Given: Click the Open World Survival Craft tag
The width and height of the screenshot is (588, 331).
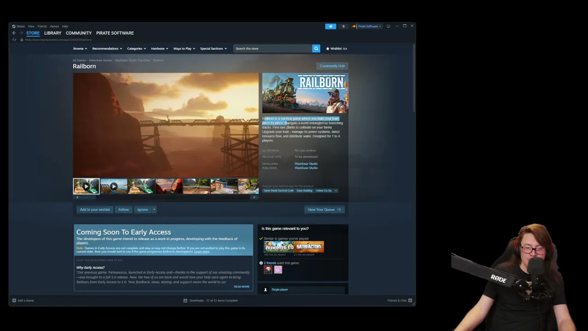Looking at the screenshot, I should 278,190.
